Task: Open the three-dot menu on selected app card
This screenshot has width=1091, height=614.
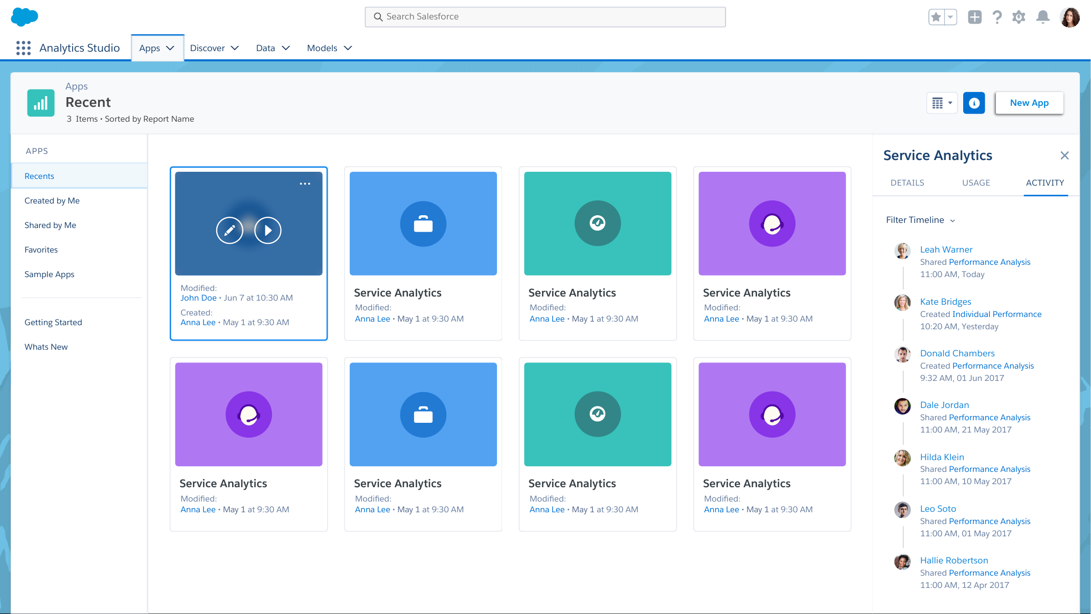Action: click(305, 184)
